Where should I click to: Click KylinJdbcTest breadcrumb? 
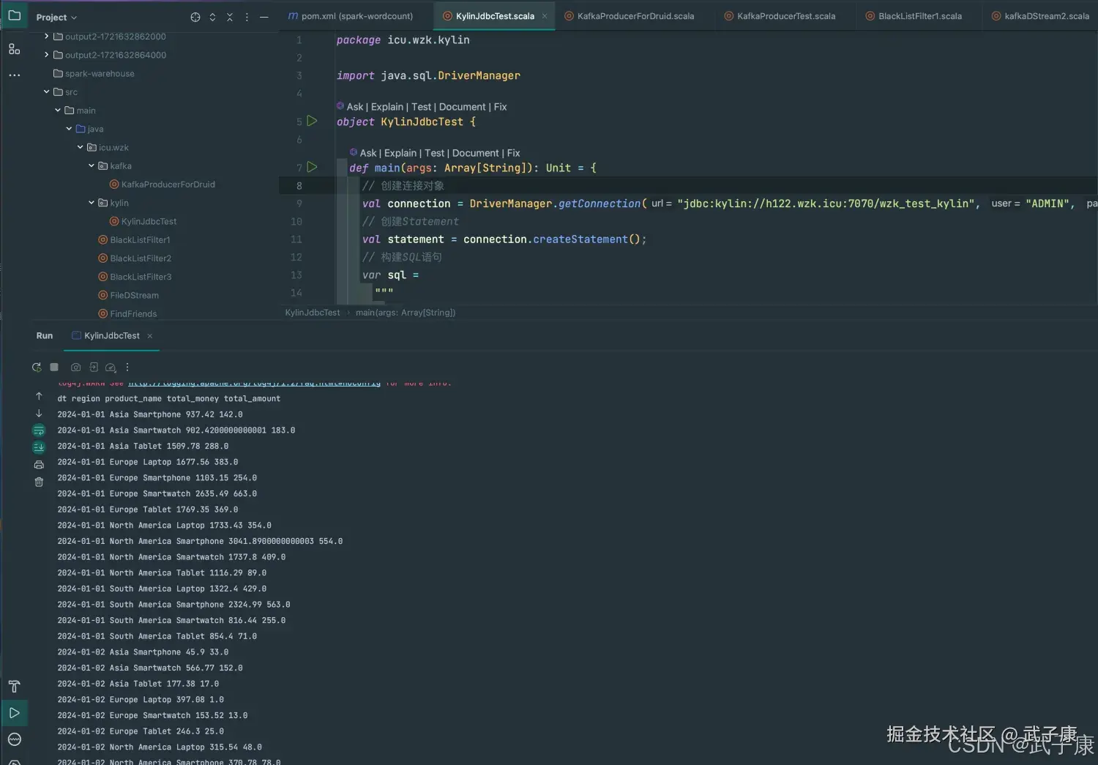(x=313, y=313)
